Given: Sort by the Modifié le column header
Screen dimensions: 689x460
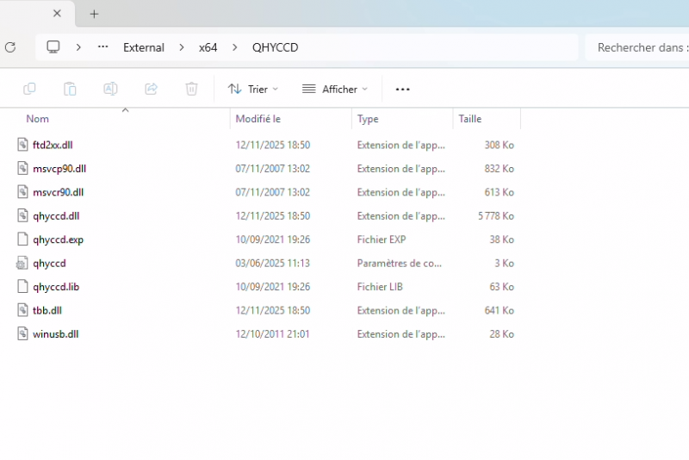Looking at the screenshot, I should 258,119.
